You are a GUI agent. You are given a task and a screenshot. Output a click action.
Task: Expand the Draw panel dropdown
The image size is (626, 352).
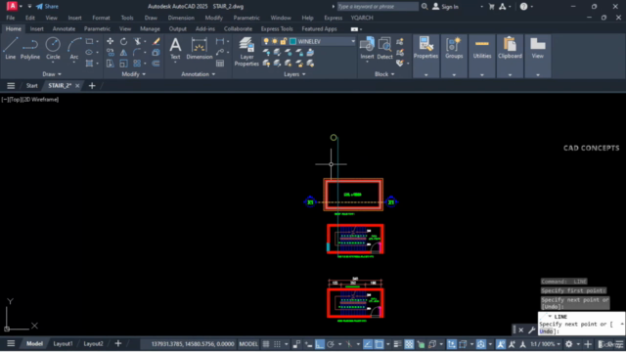click(52, 74)
